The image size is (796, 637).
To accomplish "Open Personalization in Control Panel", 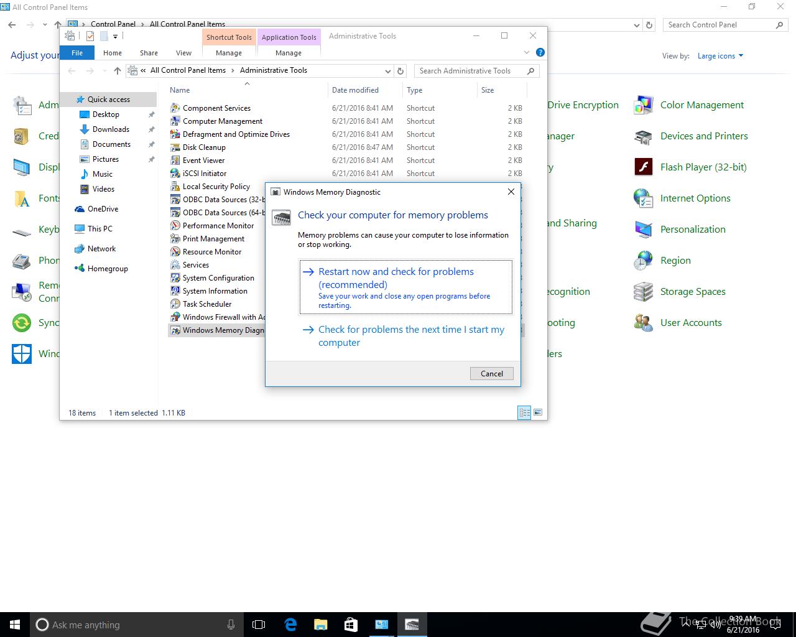I will point(680,230).
